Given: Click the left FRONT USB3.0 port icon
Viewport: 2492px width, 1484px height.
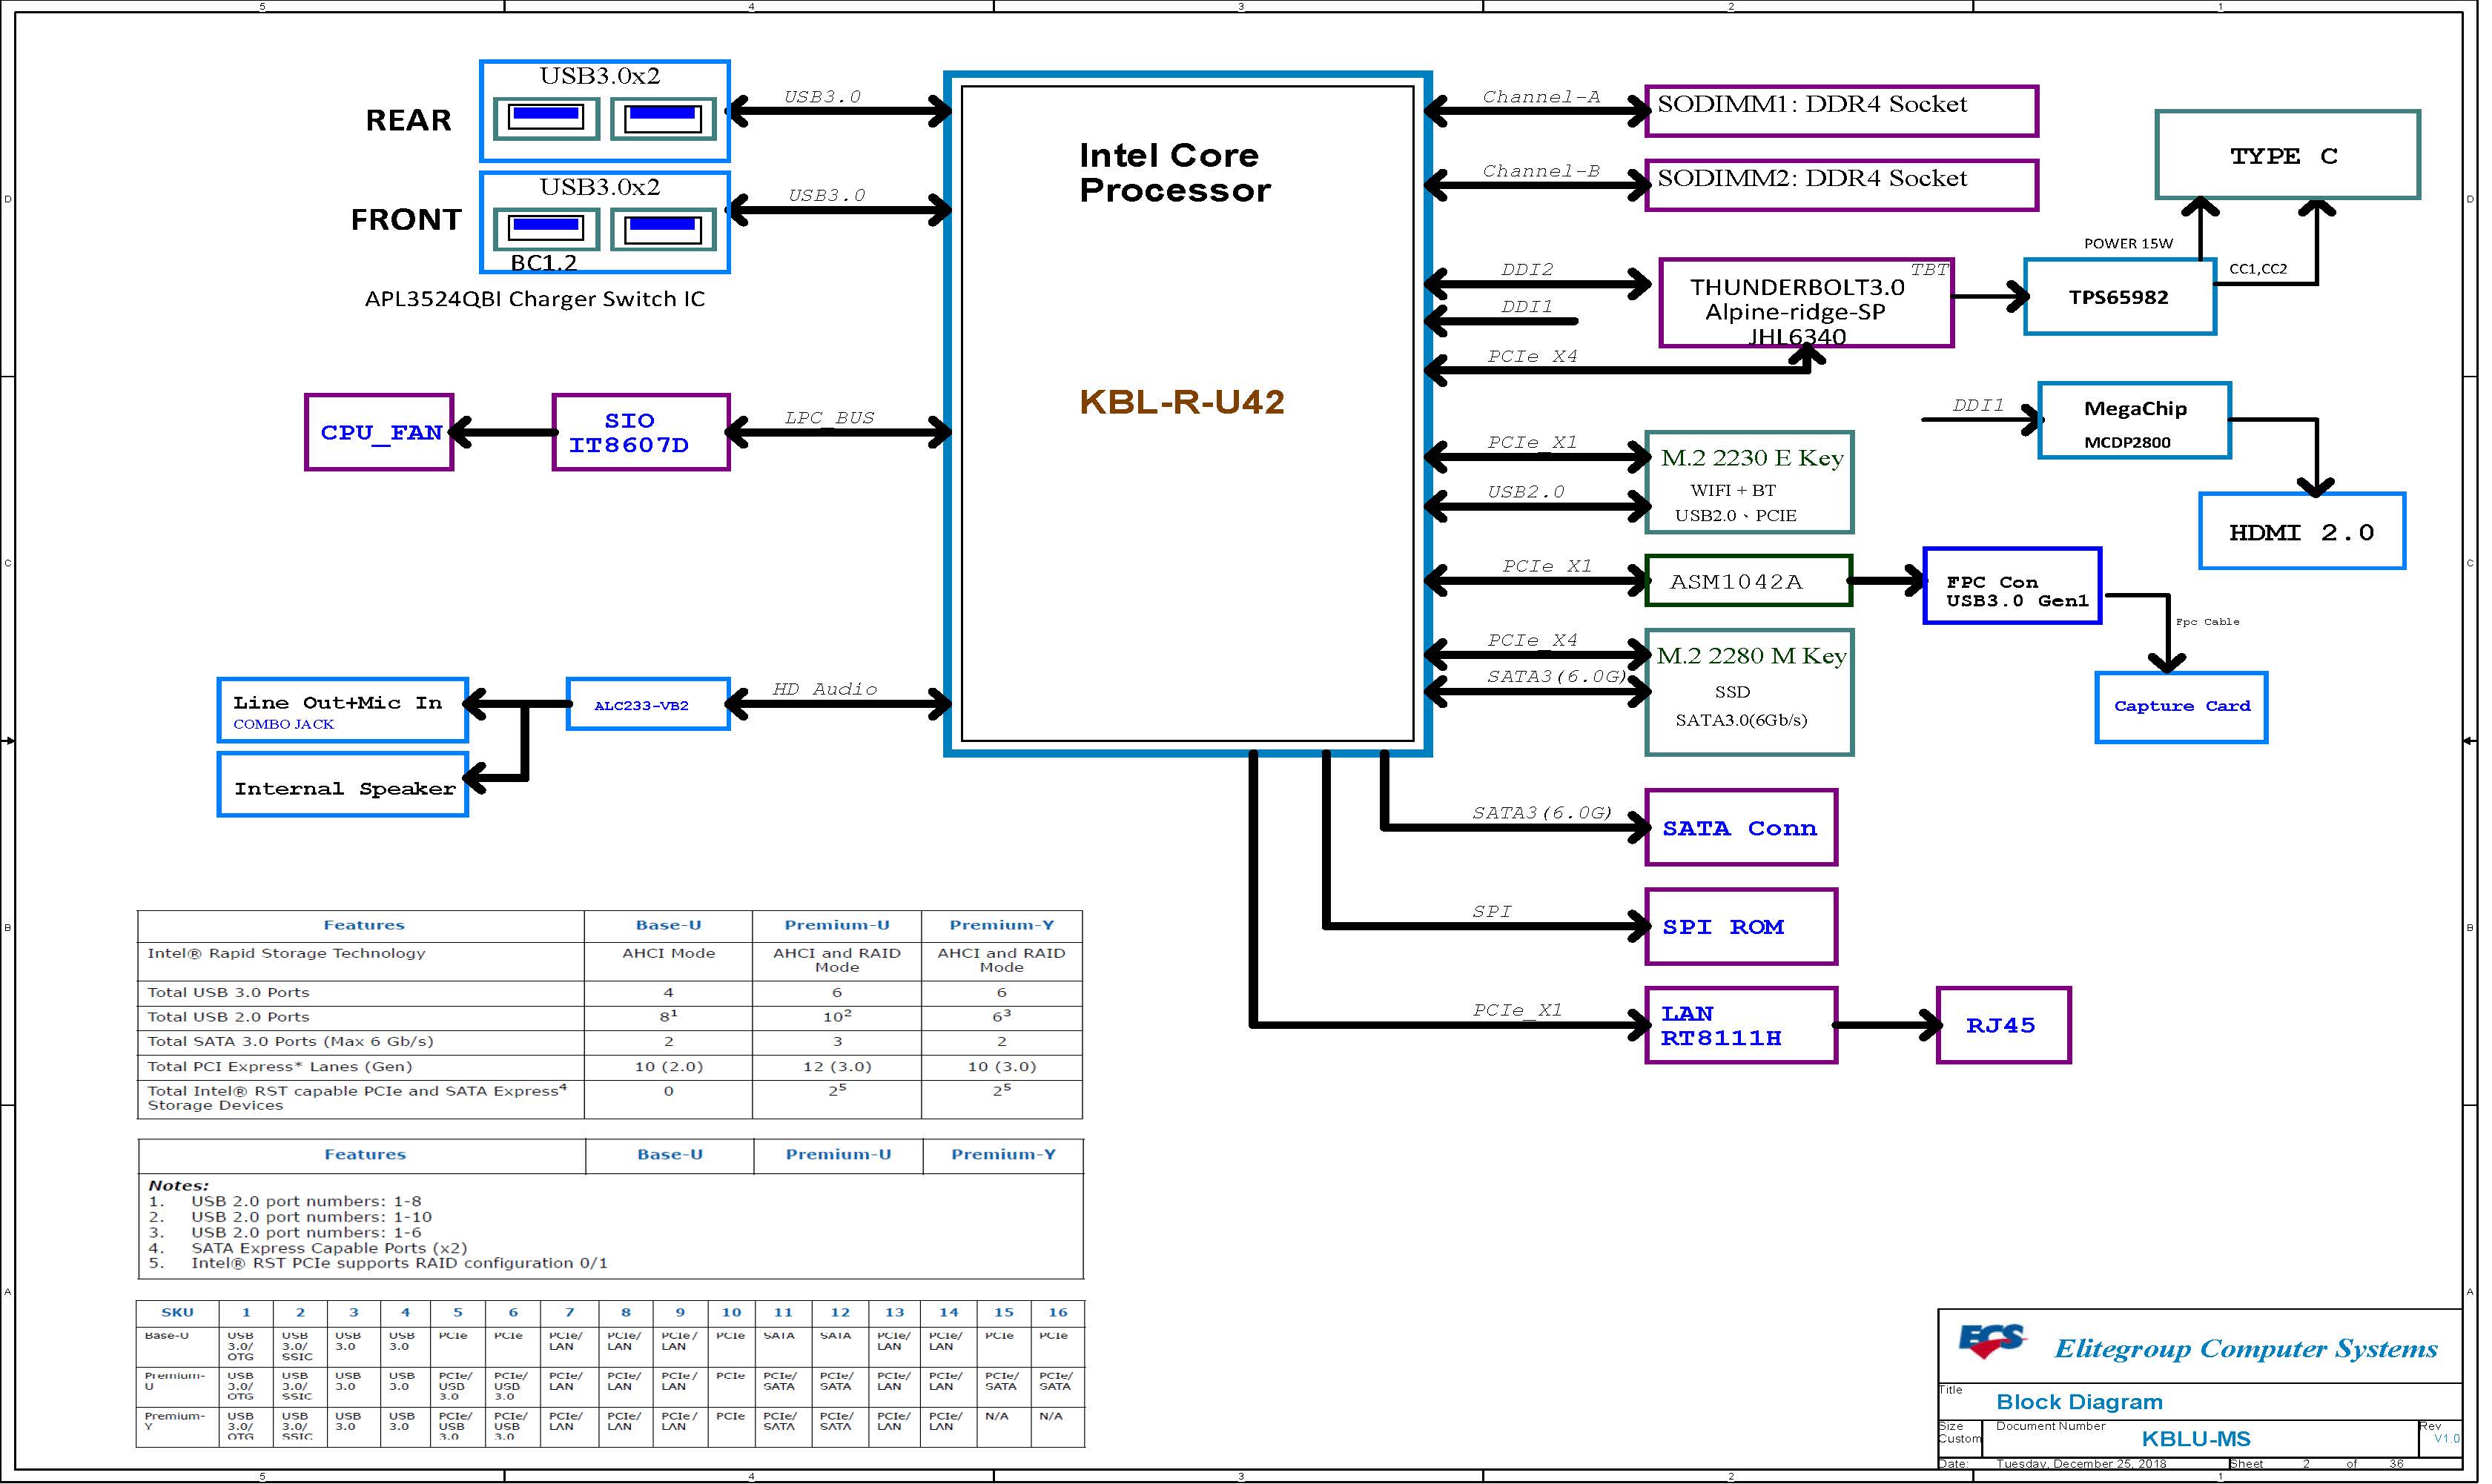Looking at the screenshot, I should click(x=546, y=229).
